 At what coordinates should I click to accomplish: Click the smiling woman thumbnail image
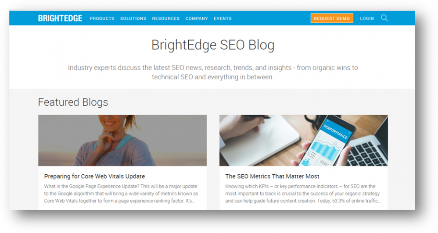pos(122,141)
